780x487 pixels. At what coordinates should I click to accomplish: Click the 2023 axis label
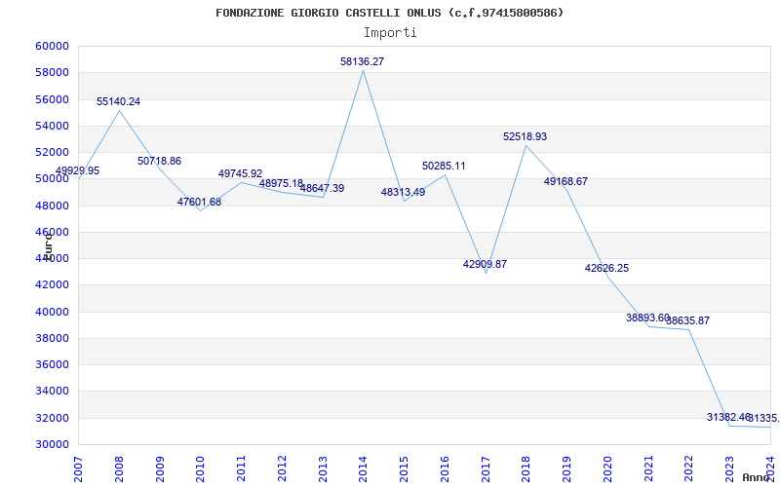point(730,469)
